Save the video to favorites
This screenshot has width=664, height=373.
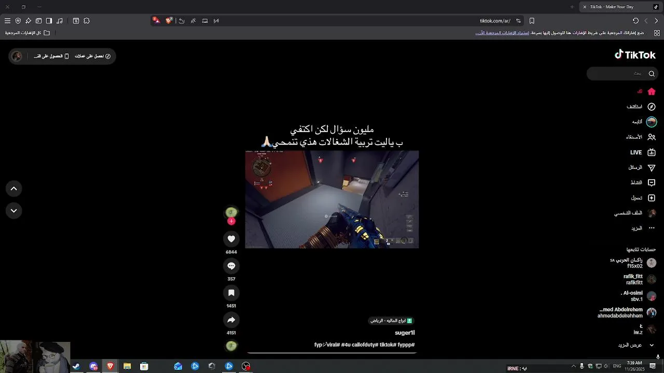[x=231, y=293]
